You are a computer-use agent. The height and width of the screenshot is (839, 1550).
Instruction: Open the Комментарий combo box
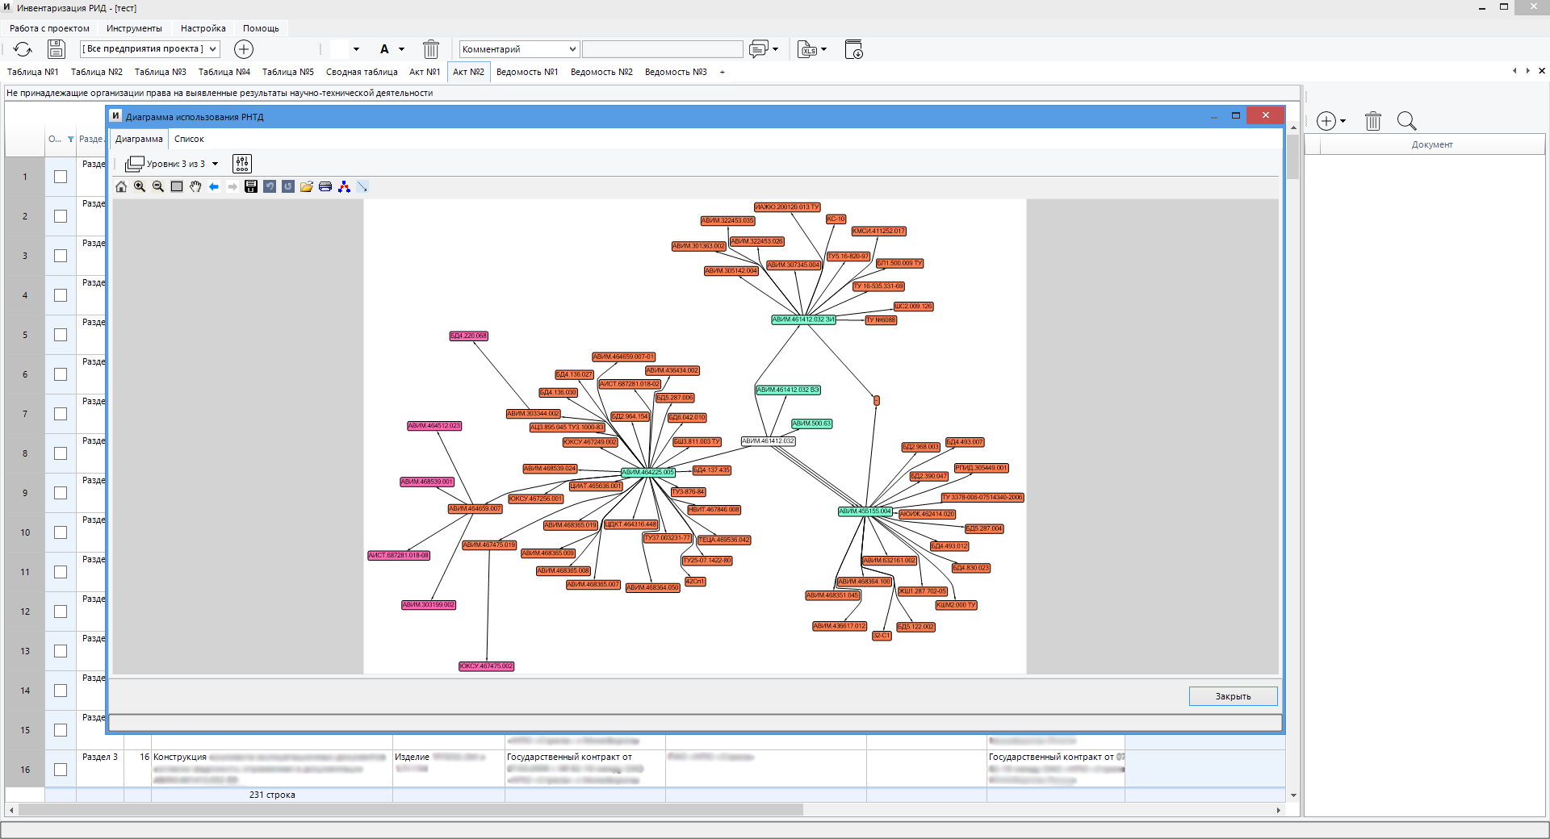(520, 49)
